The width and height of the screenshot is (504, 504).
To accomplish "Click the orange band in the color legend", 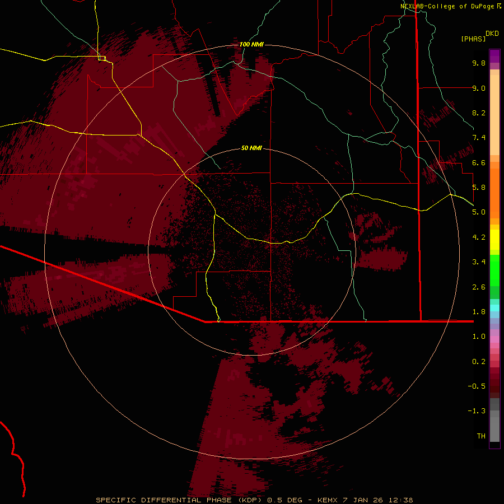I will [x=494, y=193].
